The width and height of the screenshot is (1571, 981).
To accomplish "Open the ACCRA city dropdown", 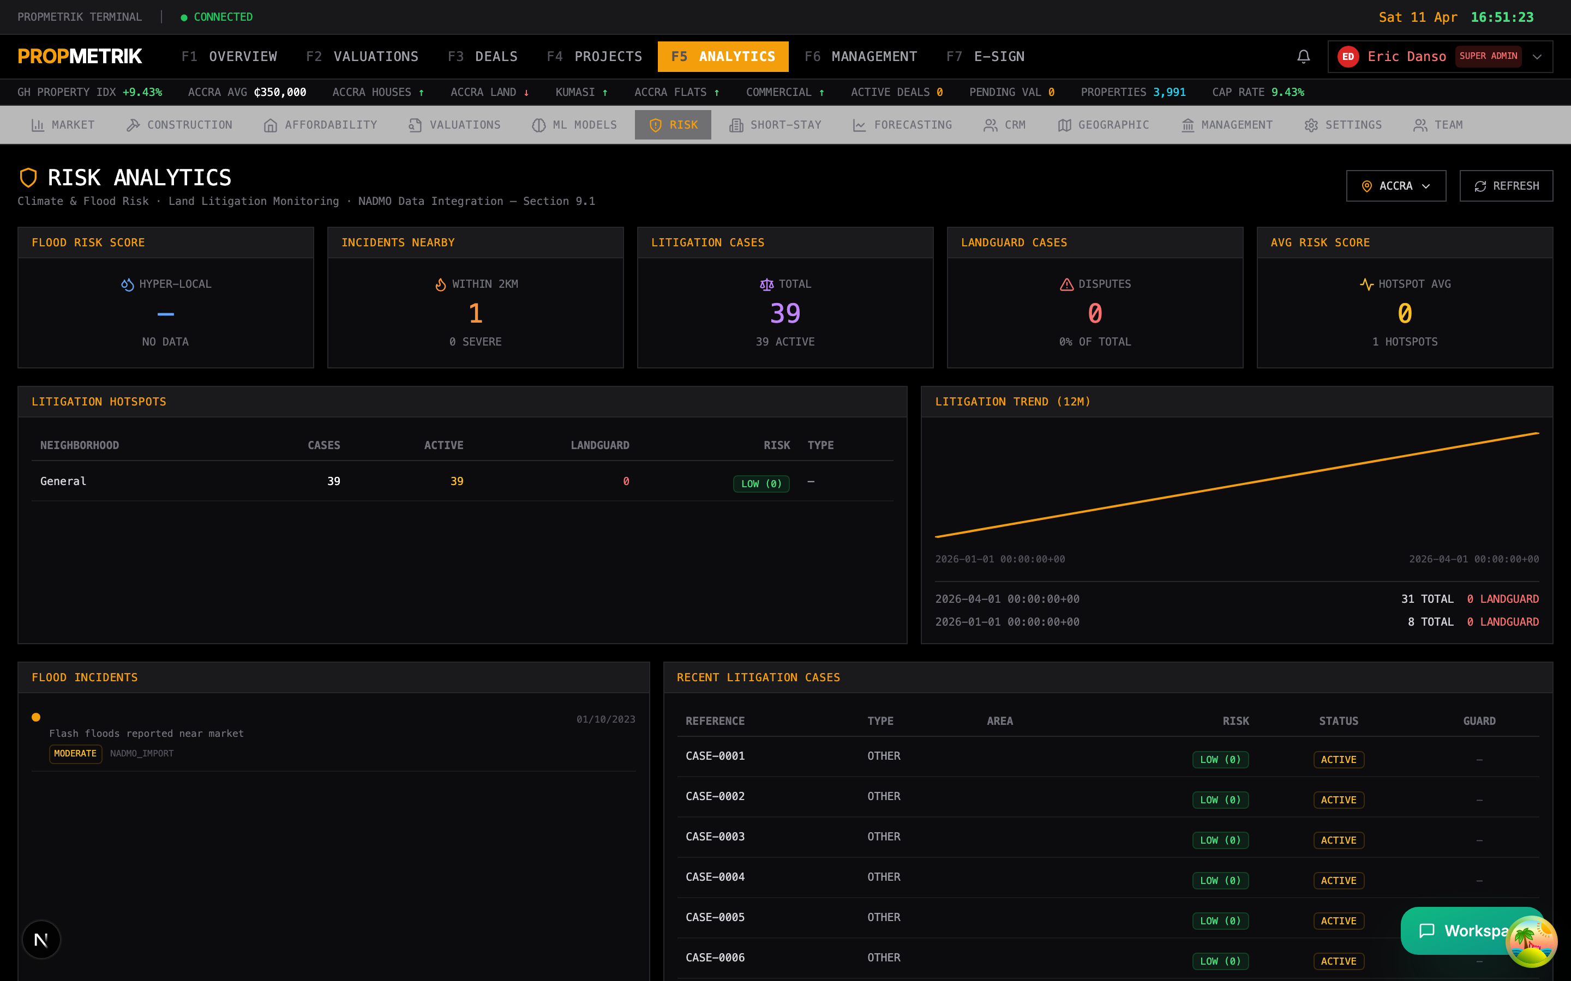I will (x=1396, y=186).
